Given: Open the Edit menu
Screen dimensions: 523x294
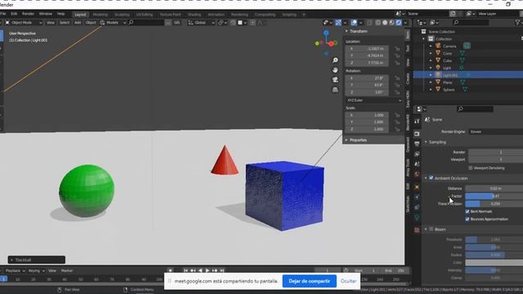Looking at the screenshot, I should [x=14, y=14].
